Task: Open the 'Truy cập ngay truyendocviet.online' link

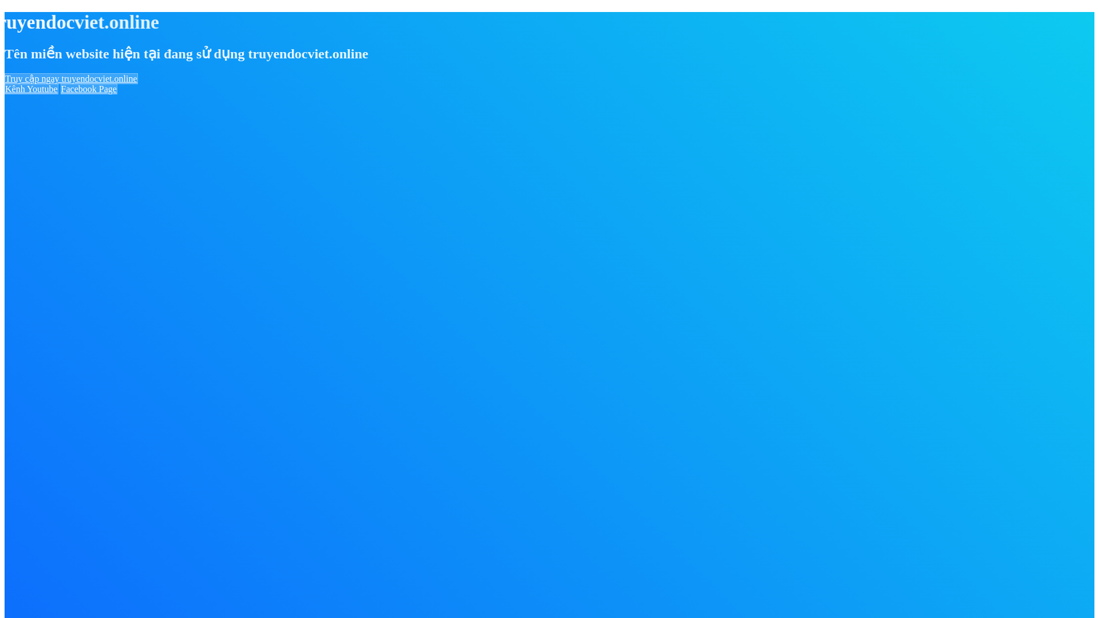Action: point(71,78)
